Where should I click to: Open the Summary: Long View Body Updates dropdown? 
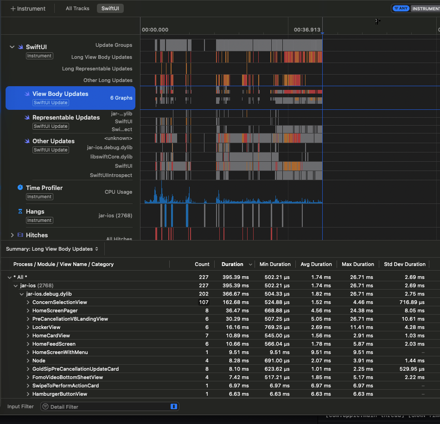52,249
